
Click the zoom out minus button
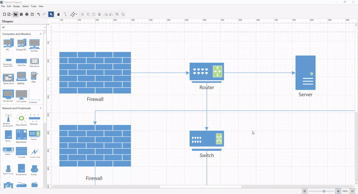tap(305, 191)
